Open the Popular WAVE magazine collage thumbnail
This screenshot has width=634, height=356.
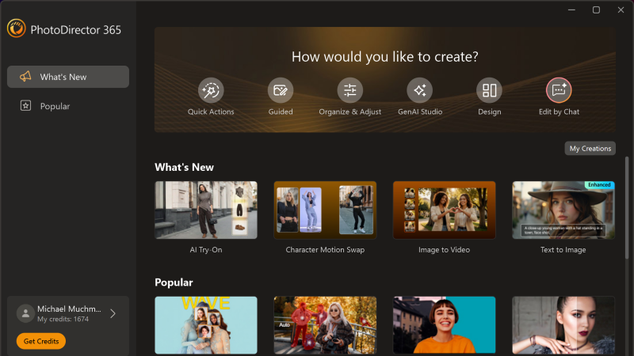tap(206, 325)
